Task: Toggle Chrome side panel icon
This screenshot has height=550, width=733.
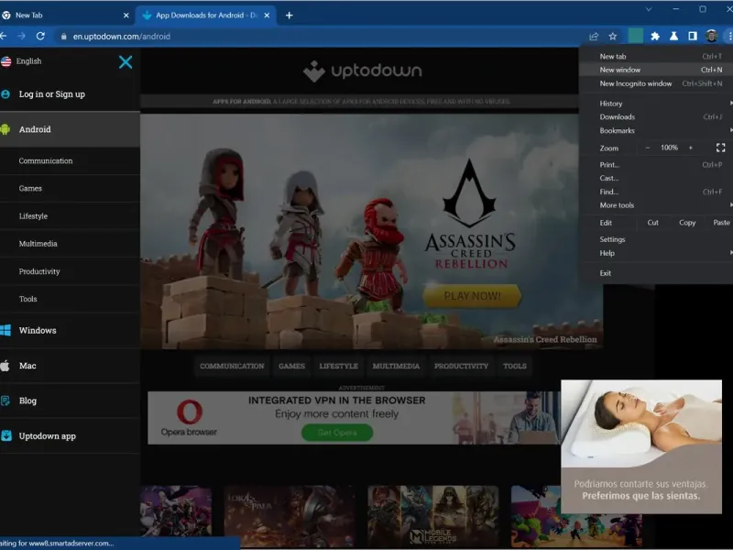Action: [693, 37]
